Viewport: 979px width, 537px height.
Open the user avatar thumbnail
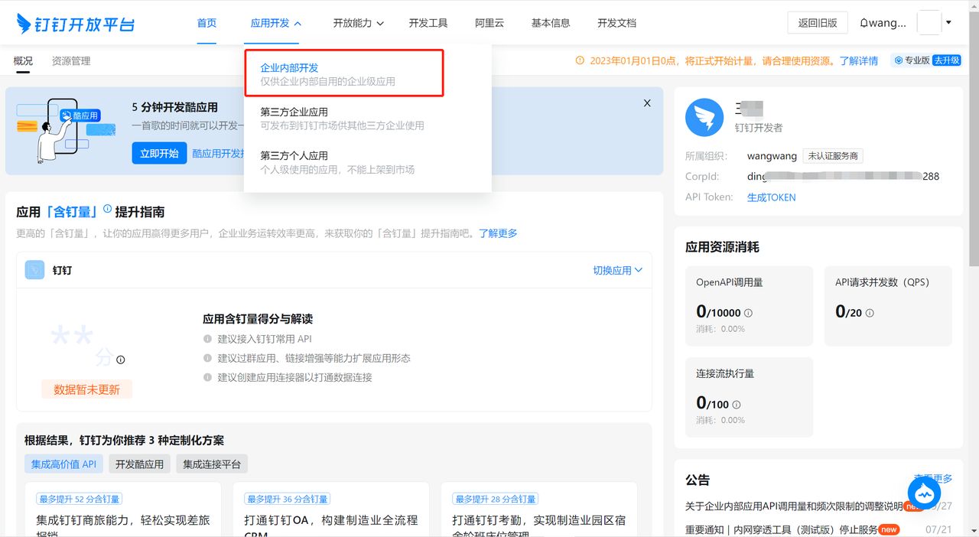[929, 23]
